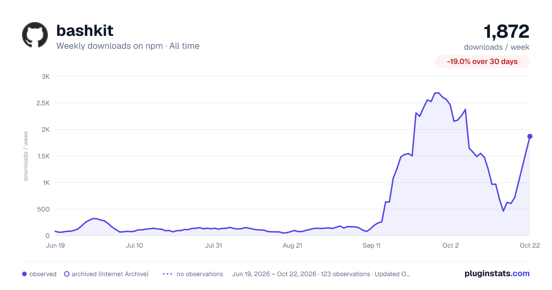Click the filled 'observed' legend dot
Viewport: 552px width, 290px height.
coord(24,274)
